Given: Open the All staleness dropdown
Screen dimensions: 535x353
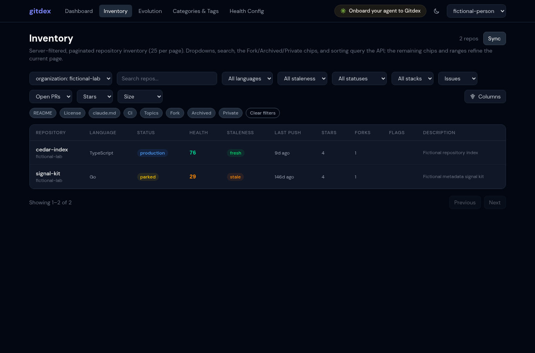Looking at the screenshot, I should point(302,78).
